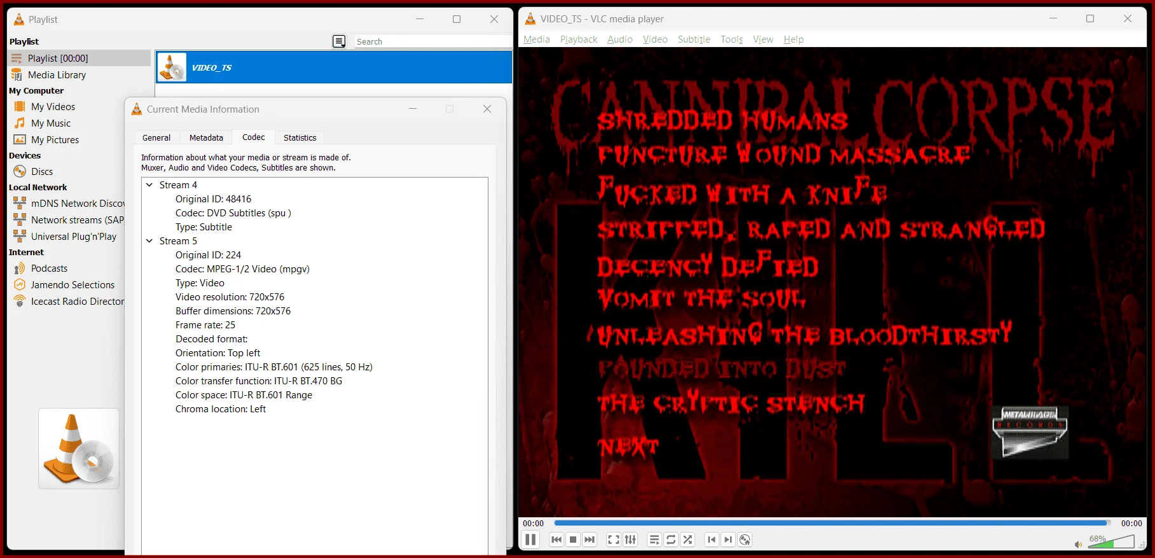The width and height of the screenshot is (1155, 558).
Task: Open Podcasts under Internet
Action: tap(49, 269)
